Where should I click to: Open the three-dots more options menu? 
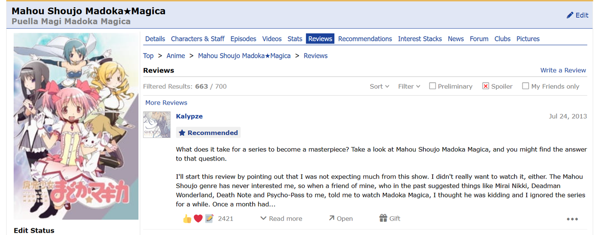coord(572,219)
